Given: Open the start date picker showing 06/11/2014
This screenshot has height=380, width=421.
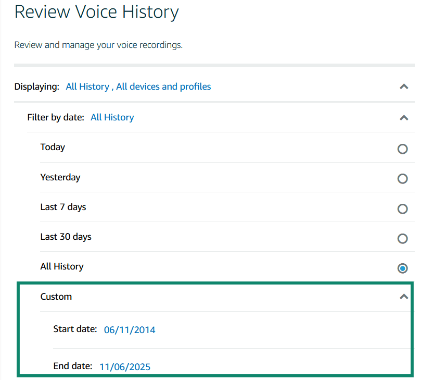Looking at the screenshot, I should (x=129, y=330).
